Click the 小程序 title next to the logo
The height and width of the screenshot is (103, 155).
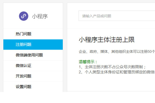tap(40, 16)
